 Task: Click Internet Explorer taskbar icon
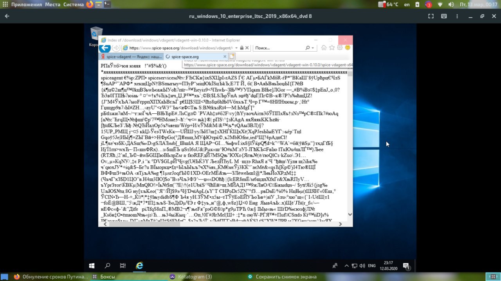(x=139, y=266)
